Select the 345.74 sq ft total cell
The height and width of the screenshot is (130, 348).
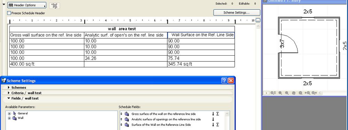[x=201, y=64]
